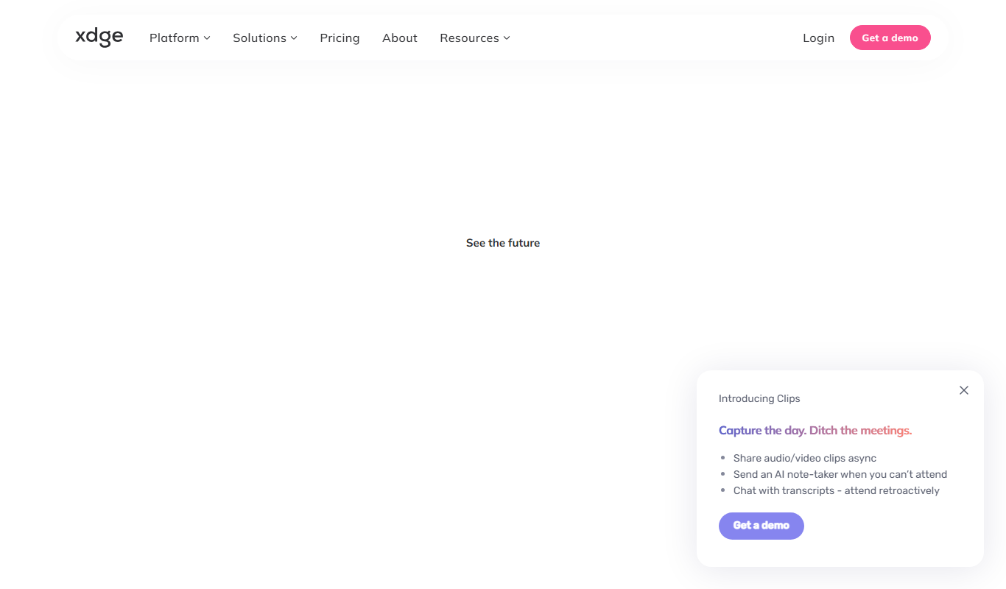Close the Introducing Clips popup

pyautogui.click(x=963, y=390)
